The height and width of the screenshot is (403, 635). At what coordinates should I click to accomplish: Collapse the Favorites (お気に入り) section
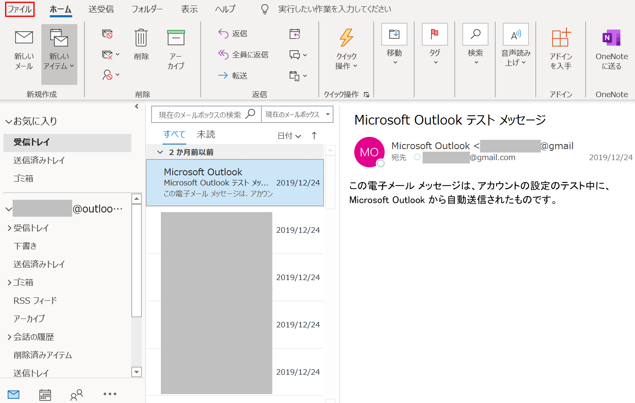click(8, 122)
